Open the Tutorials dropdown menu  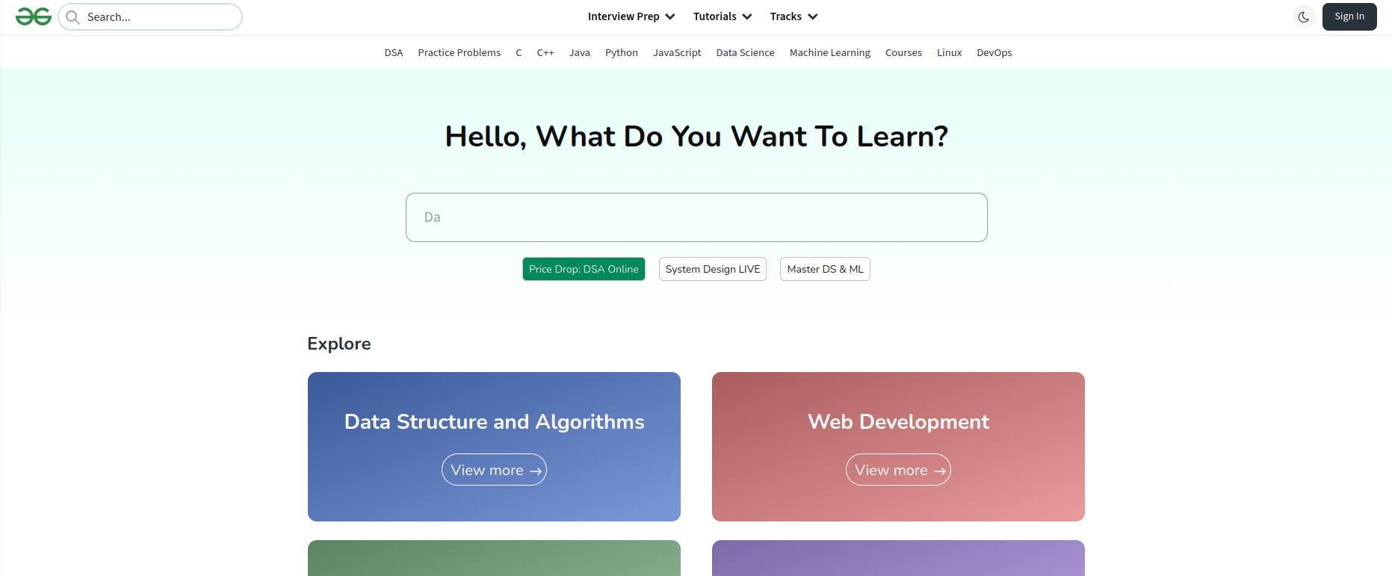click(x=722, y=16)
